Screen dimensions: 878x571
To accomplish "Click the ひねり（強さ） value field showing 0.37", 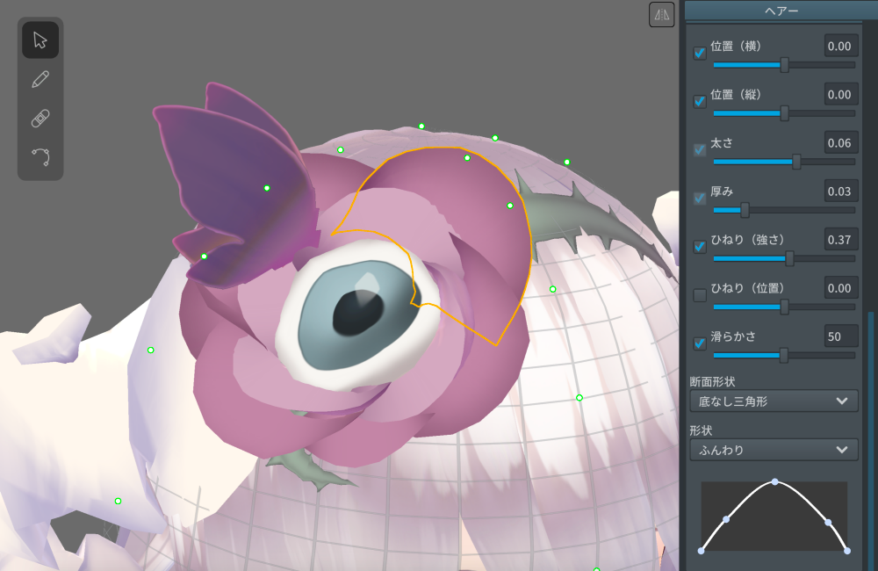I will coord(841,240).
